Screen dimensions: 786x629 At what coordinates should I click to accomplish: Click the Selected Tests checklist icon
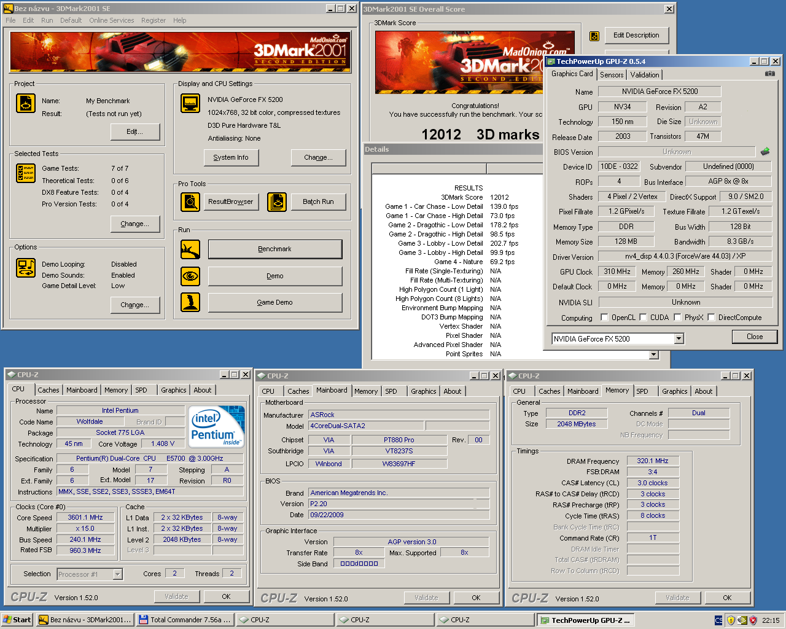click(x=26, y=173)
